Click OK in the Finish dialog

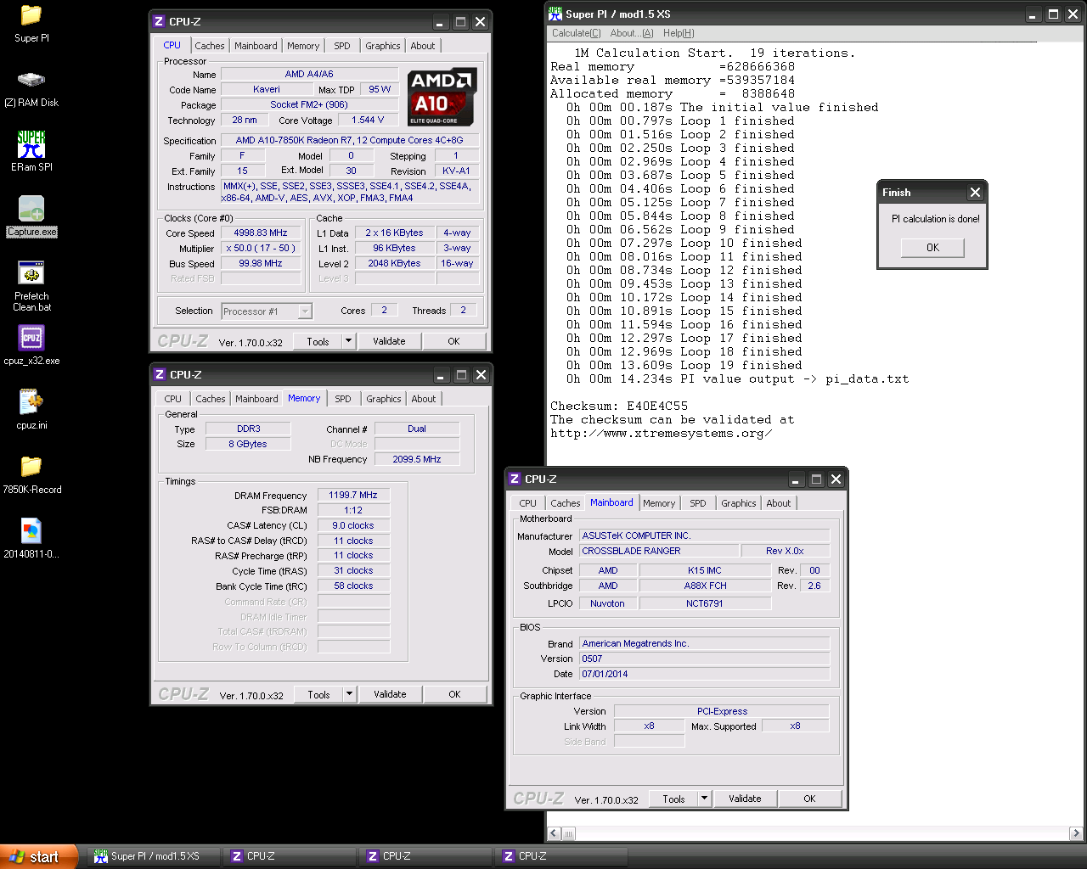coord(932,248)
